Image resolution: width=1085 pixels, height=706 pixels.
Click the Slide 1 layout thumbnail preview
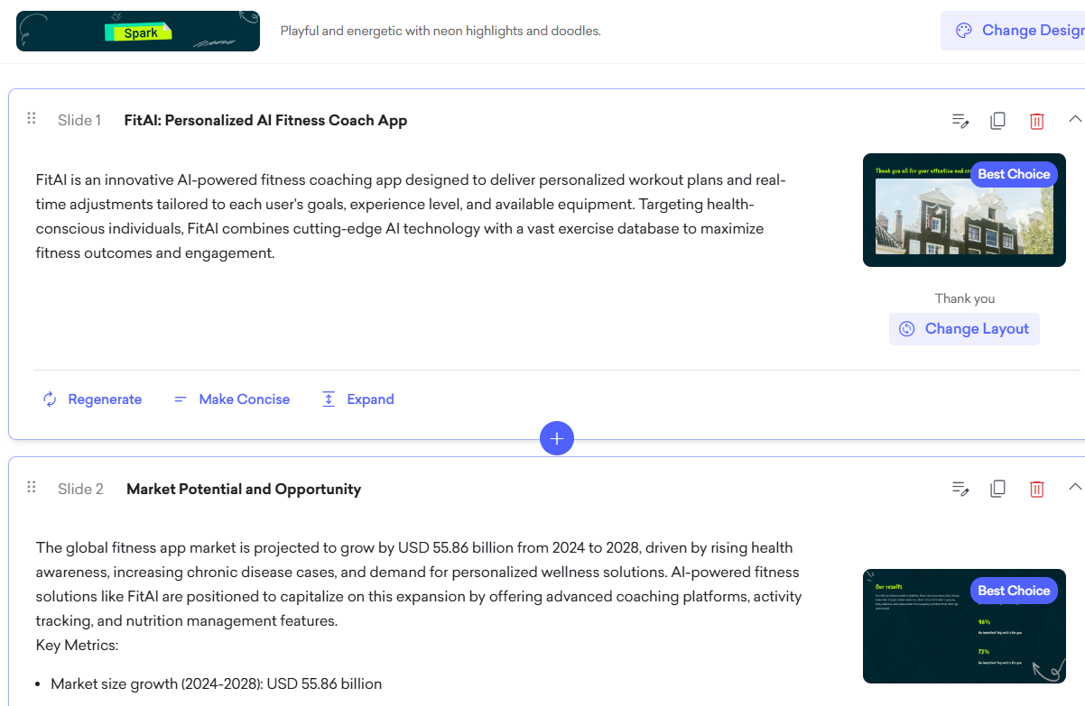click(964, 210)
